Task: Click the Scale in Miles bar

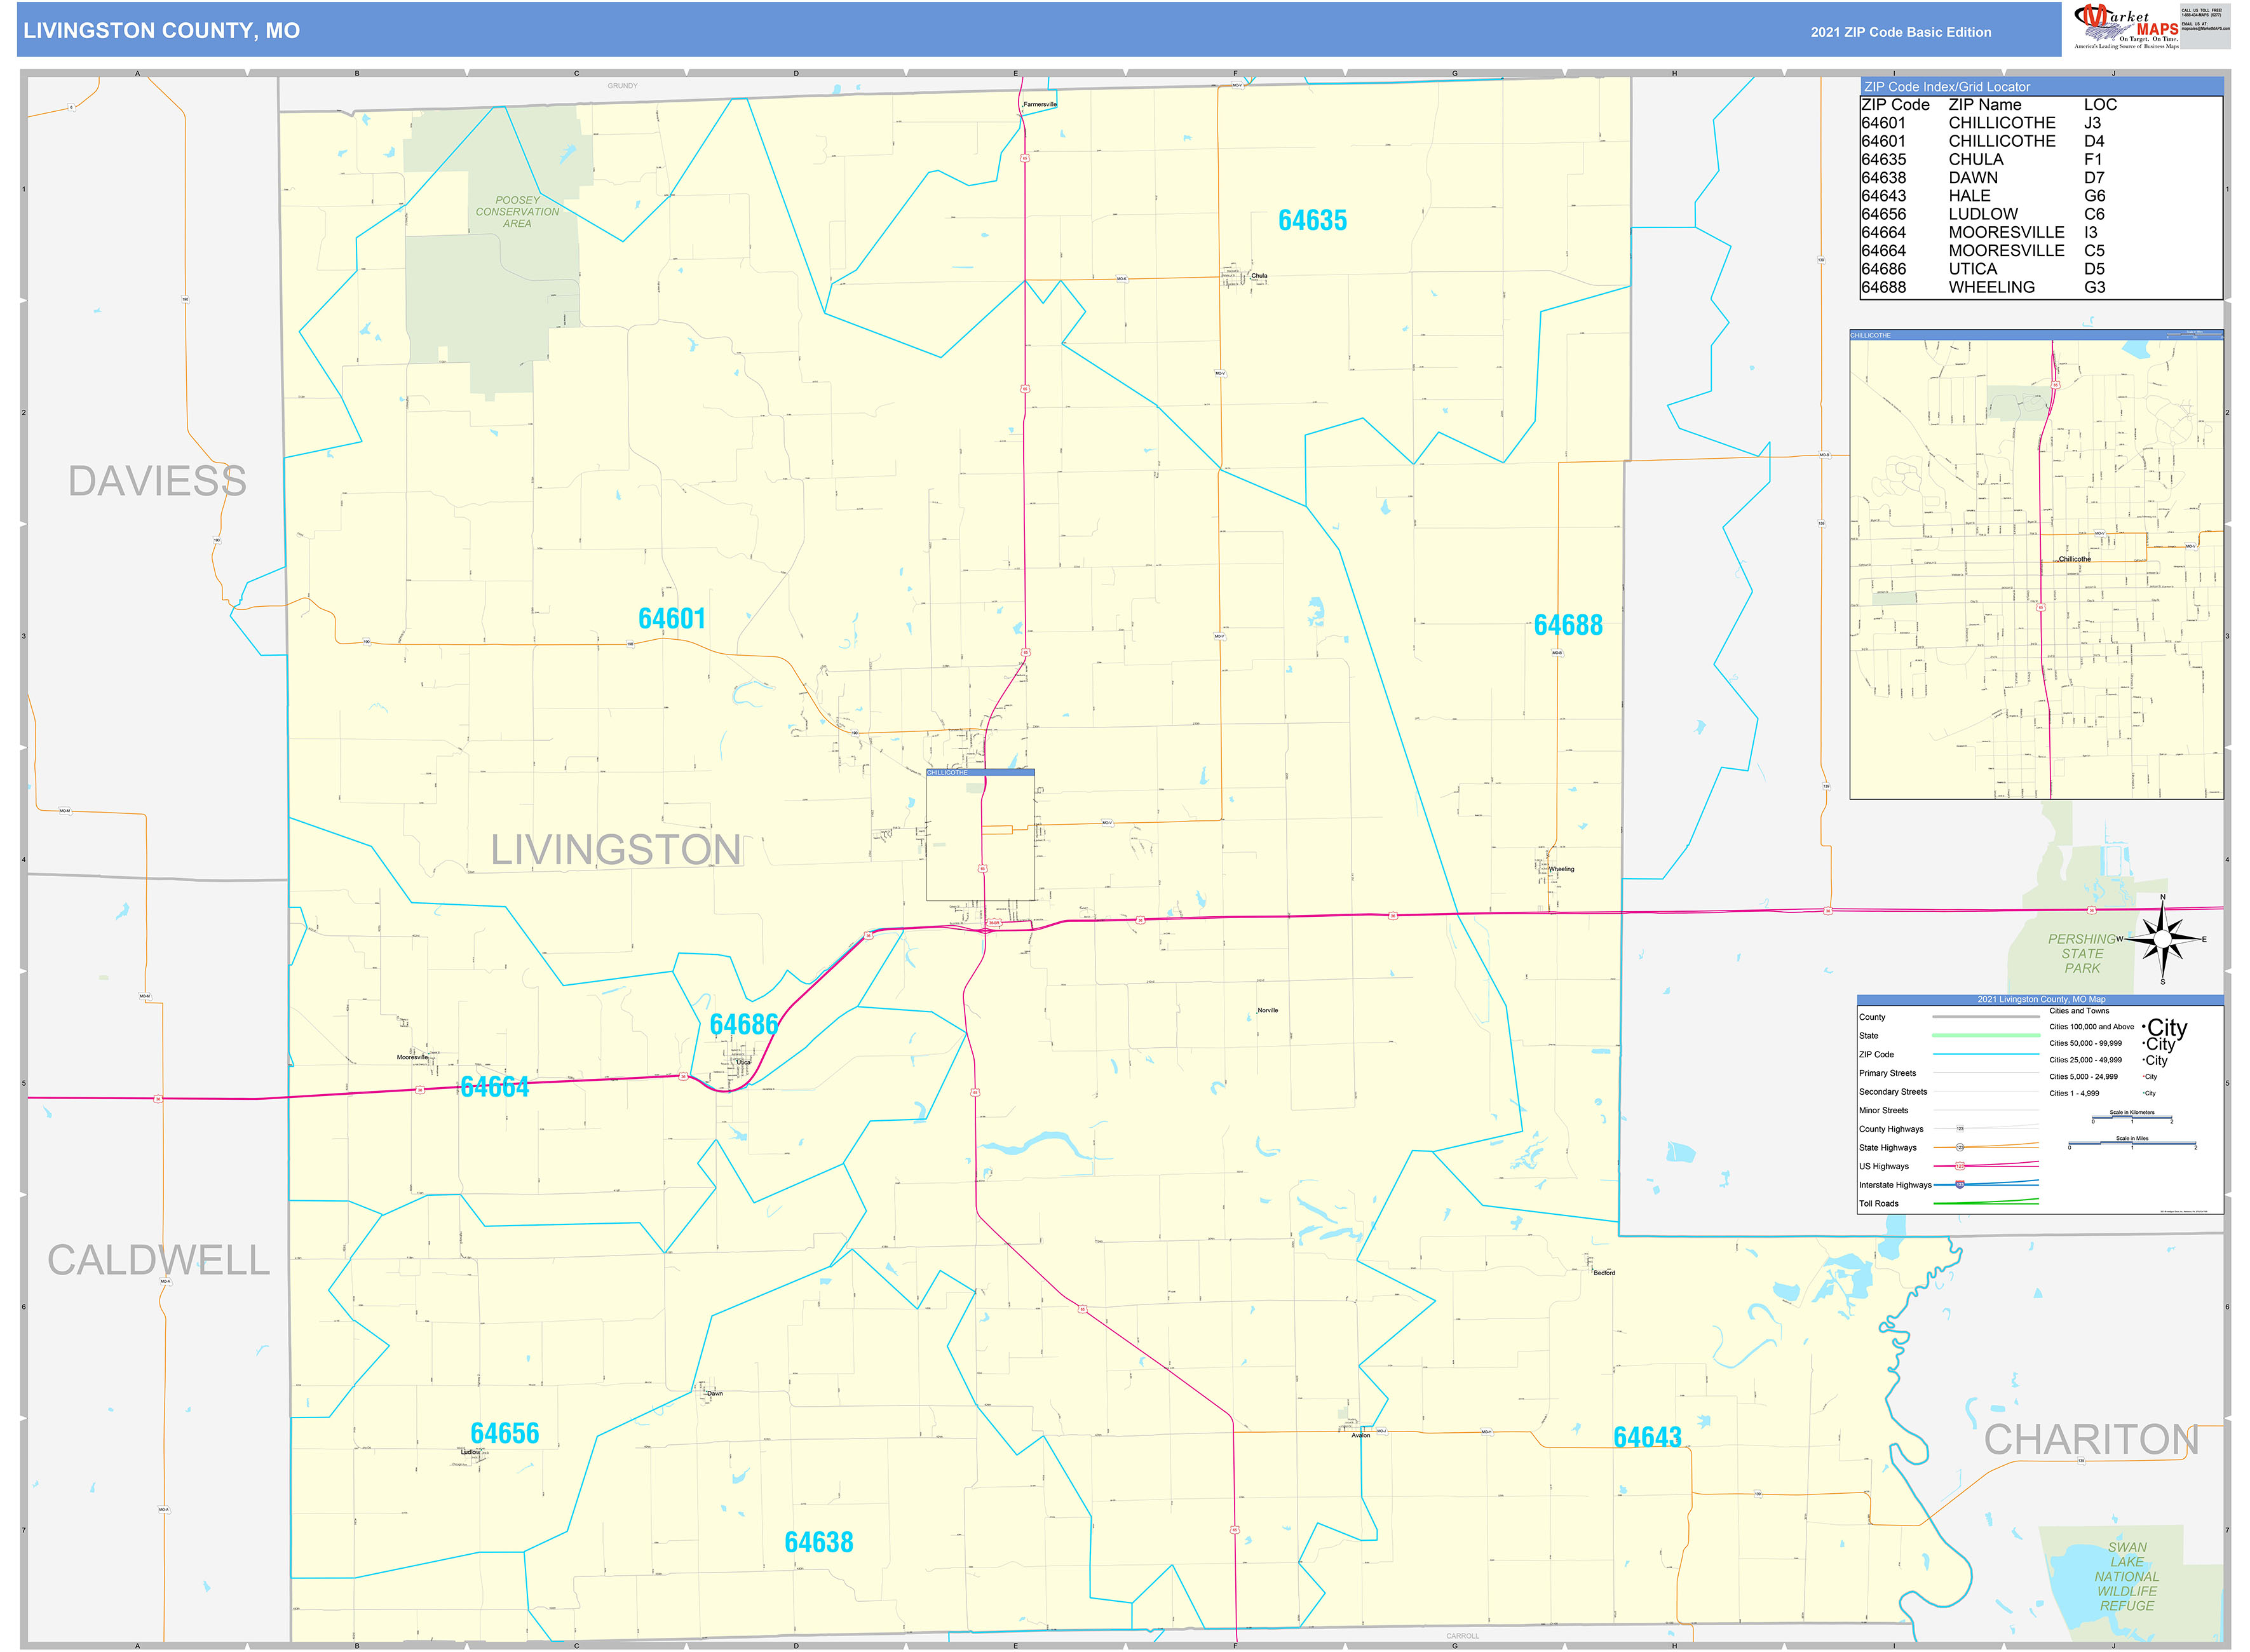Action: click(x=2133, y=1143)
